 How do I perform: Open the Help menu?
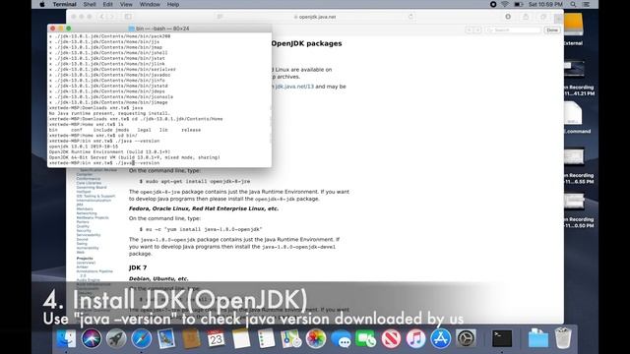click(173, 4)
